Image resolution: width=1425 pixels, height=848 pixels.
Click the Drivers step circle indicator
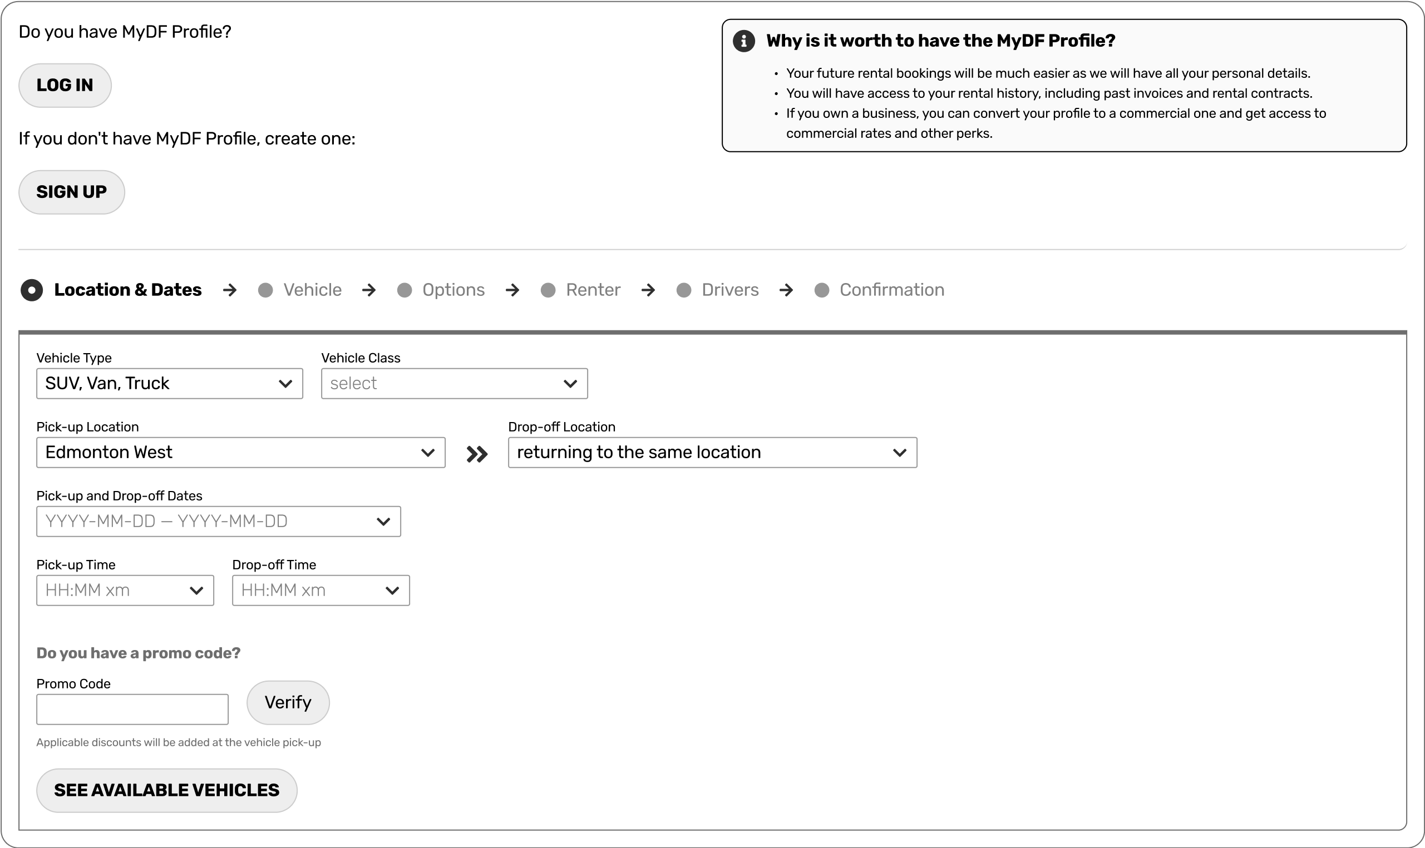tap(684, 290)
